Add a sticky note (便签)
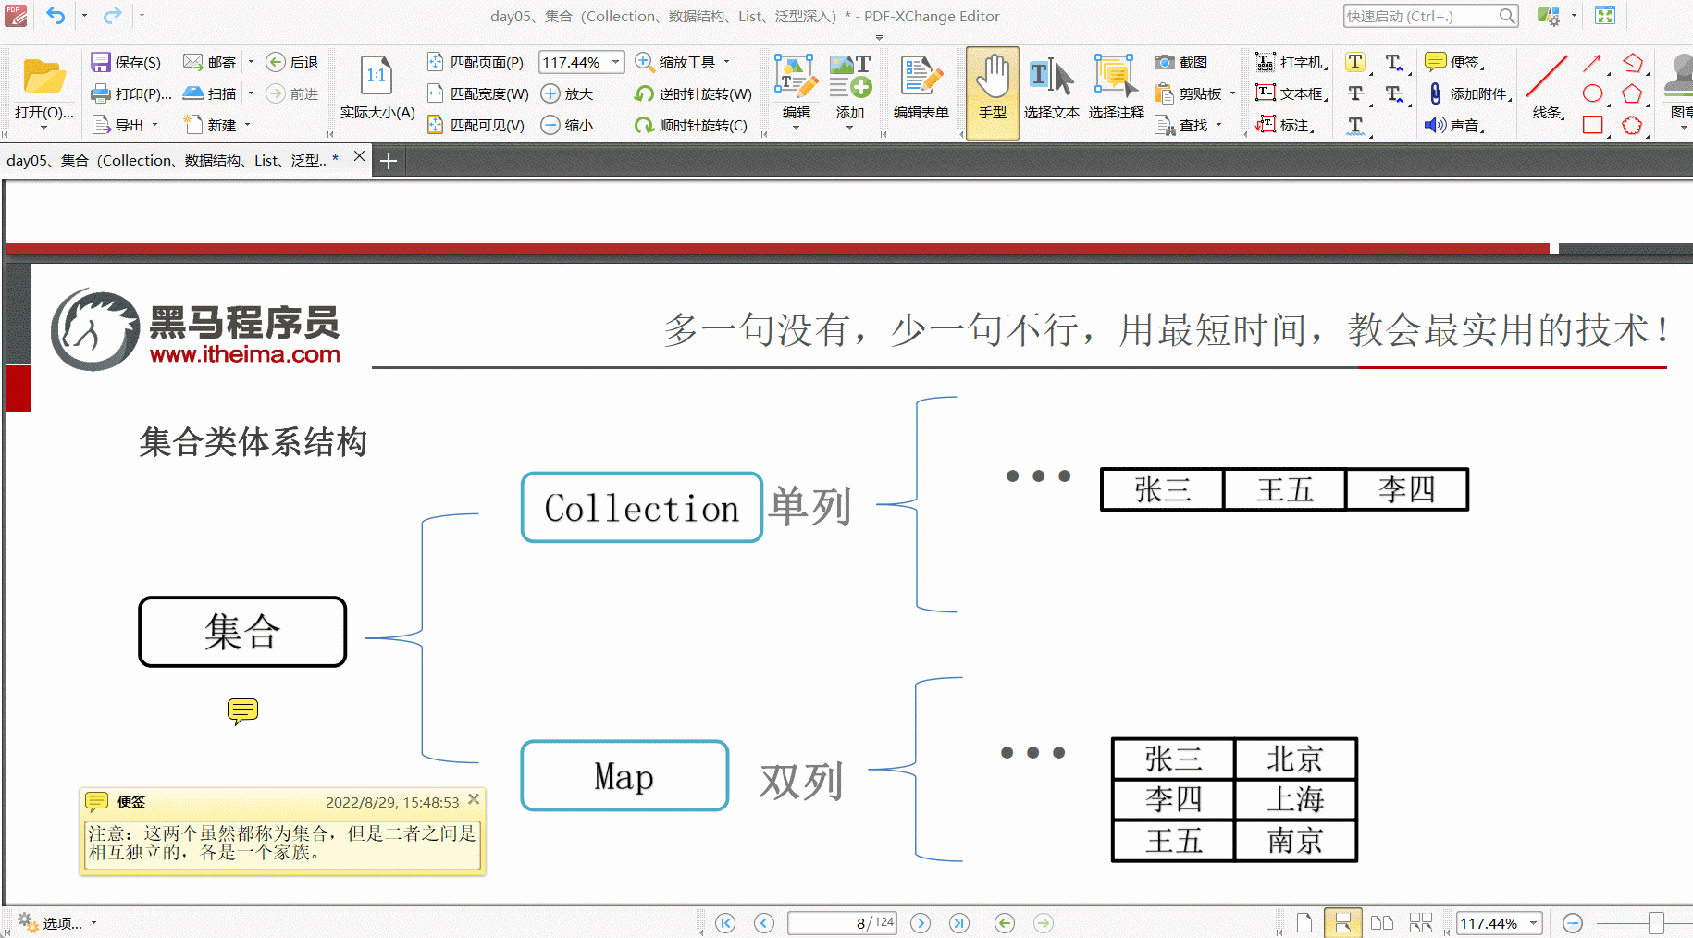The height and width of the screenshot is (938, 1693). tap(1459, 62)
